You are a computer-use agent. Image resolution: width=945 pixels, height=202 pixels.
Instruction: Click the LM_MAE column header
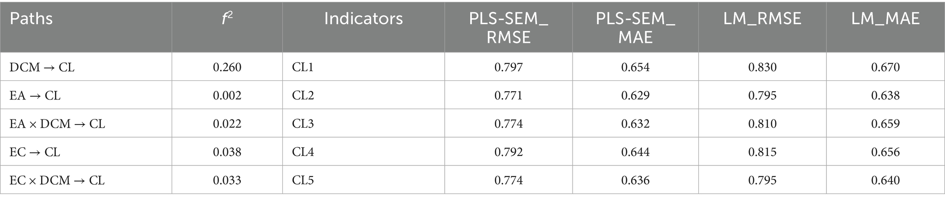click(885, 19)
